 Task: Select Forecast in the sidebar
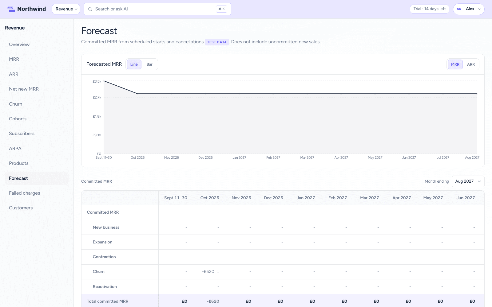[37, 178]
